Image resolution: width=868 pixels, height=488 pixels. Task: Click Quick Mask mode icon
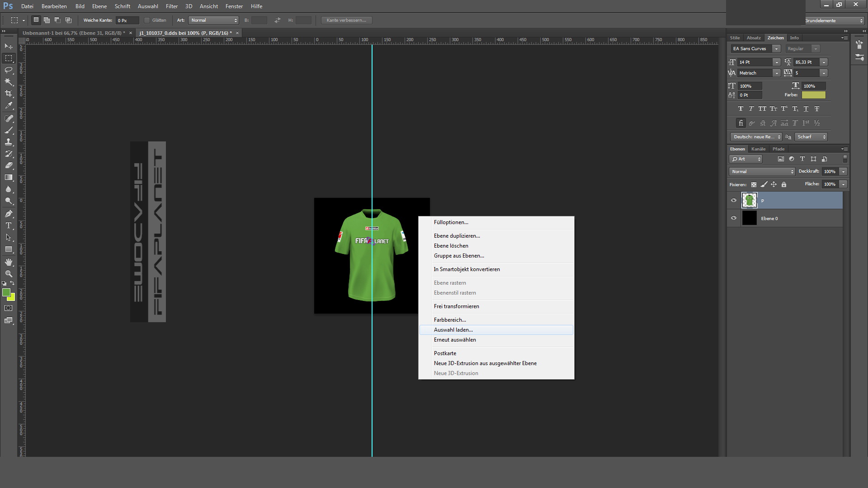pyautogui.click(x=9, y=308)
